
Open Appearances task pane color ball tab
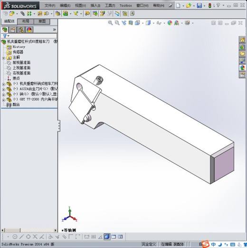[x=242, y=68]
